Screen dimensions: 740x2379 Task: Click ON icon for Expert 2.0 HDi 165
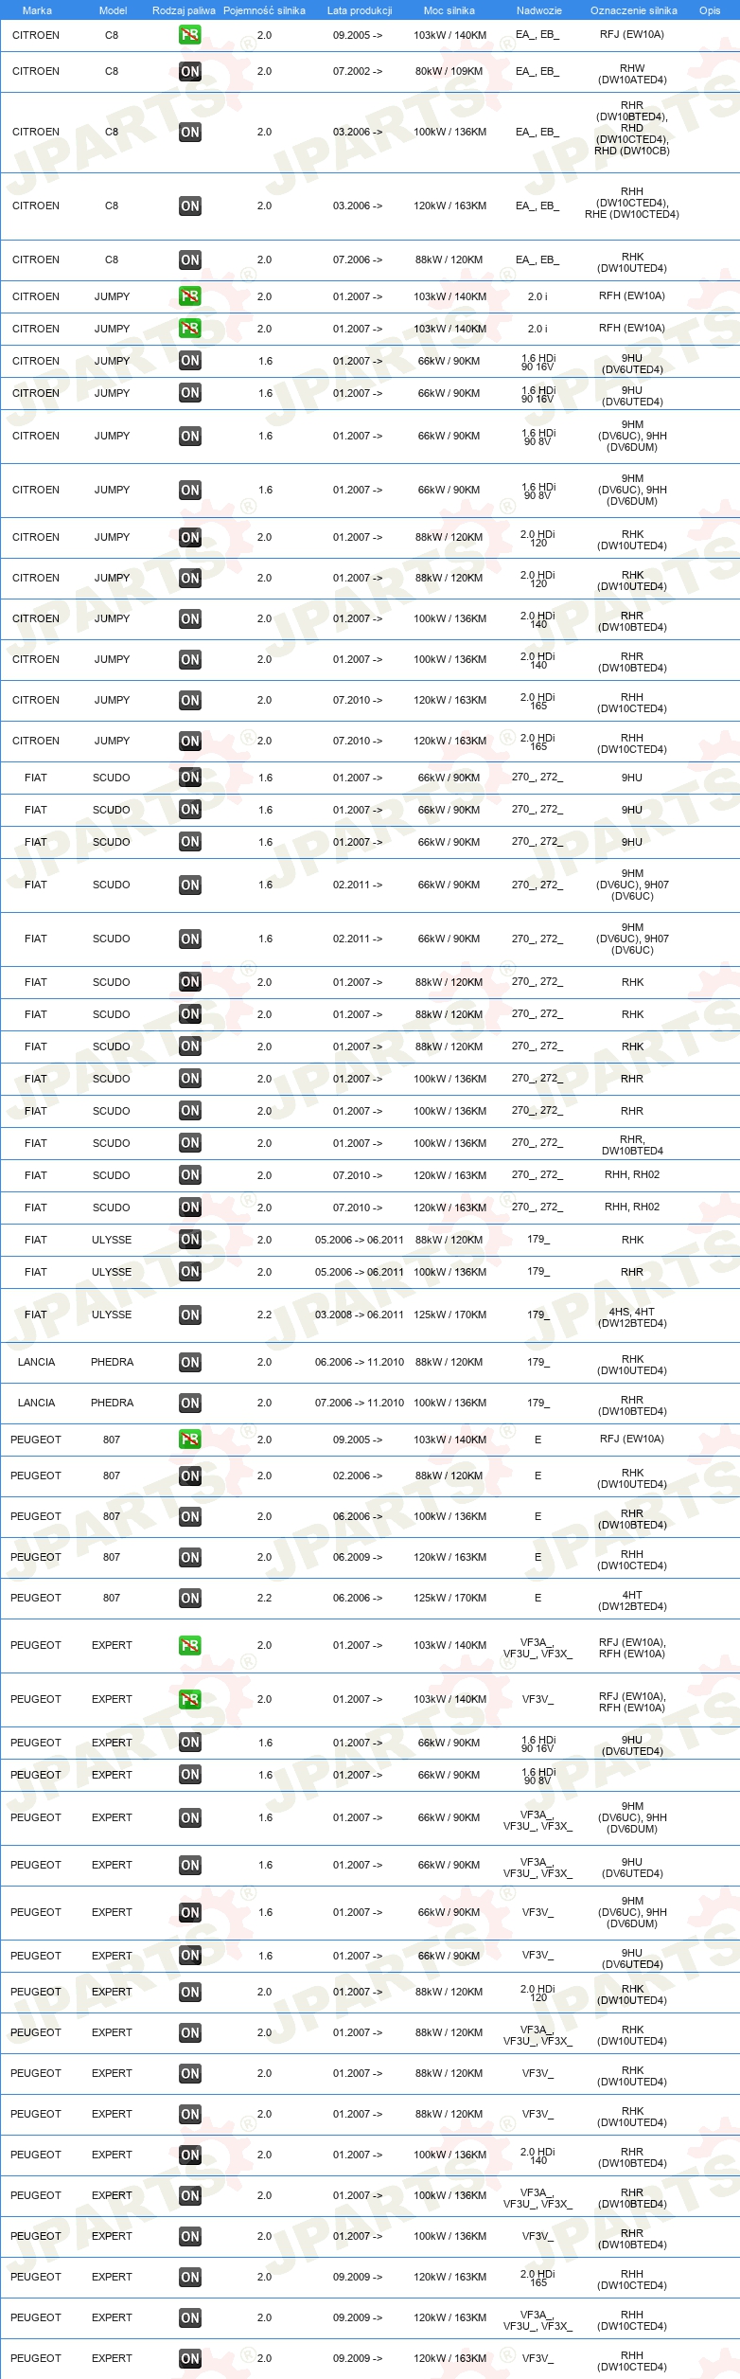[190, 2277]
